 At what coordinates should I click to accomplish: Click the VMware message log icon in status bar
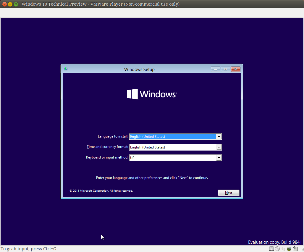coord(295,249)
